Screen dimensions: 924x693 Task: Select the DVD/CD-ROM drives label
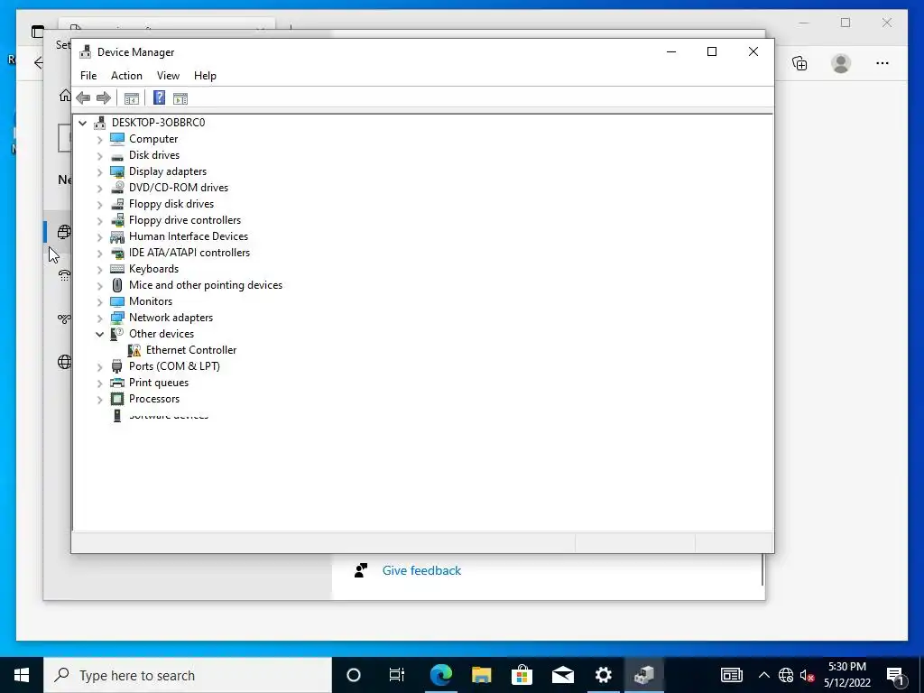tap(179, 188)
